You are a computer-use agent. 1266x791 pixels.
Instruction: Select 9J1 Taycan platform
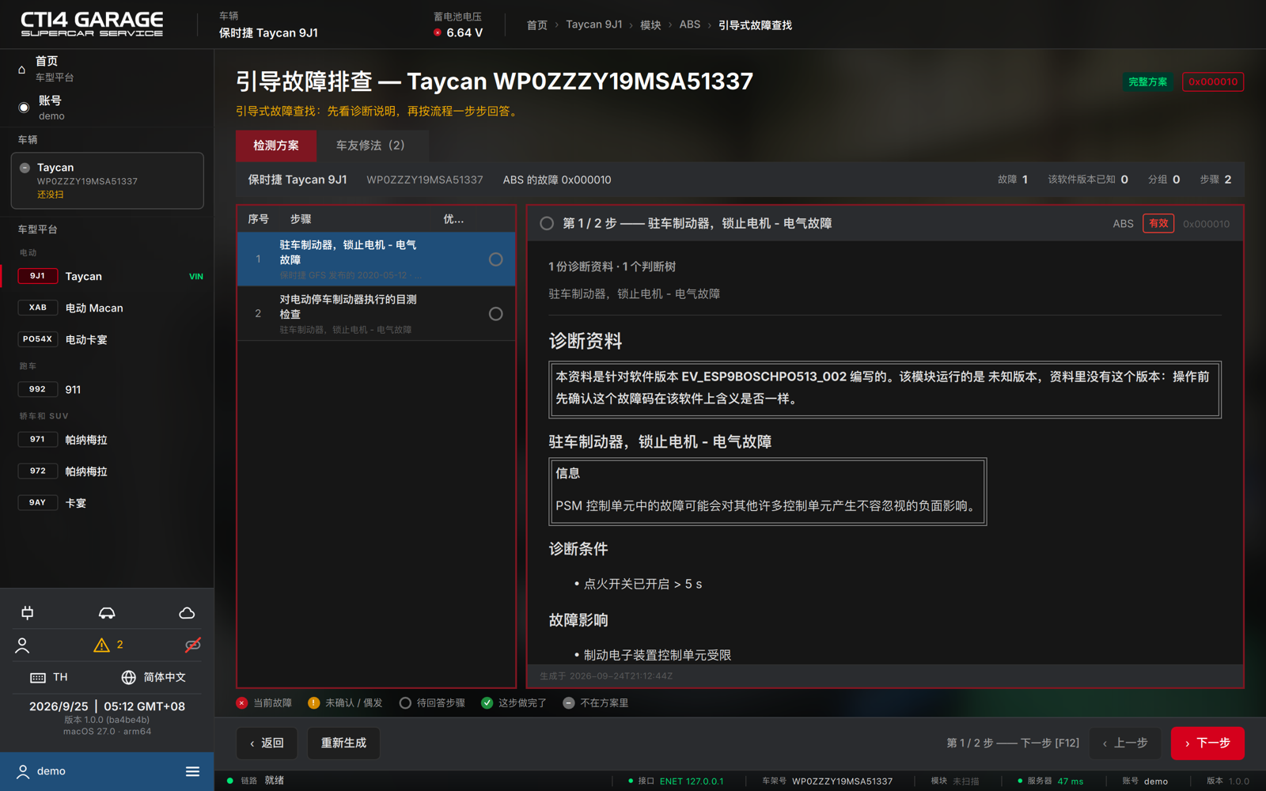click(x=107, y=276)
